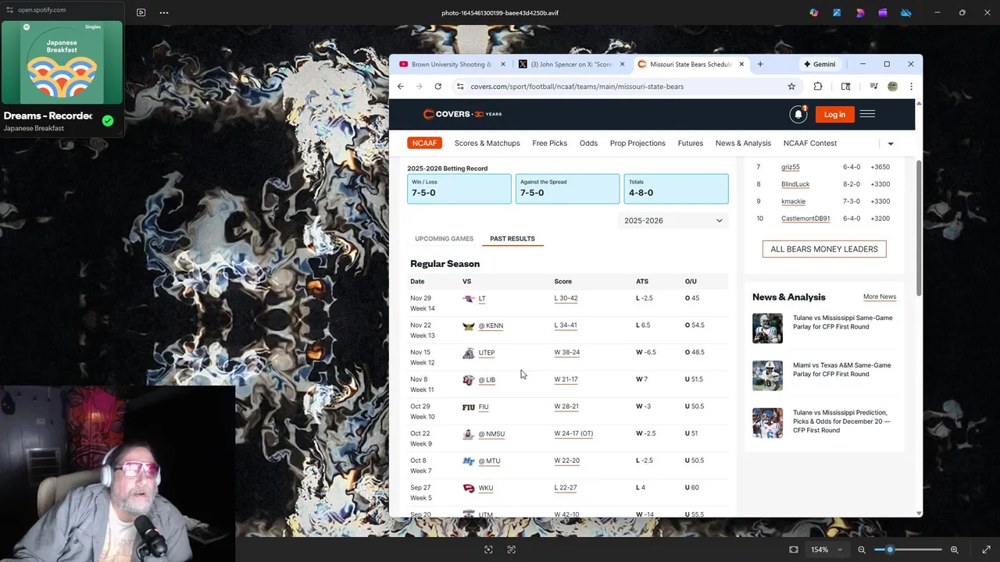Screen dimensions: 1000x562
Task: Expand the NCAAF nav overflow arrow
Action: pyautogui.click(x=891, y=144)
